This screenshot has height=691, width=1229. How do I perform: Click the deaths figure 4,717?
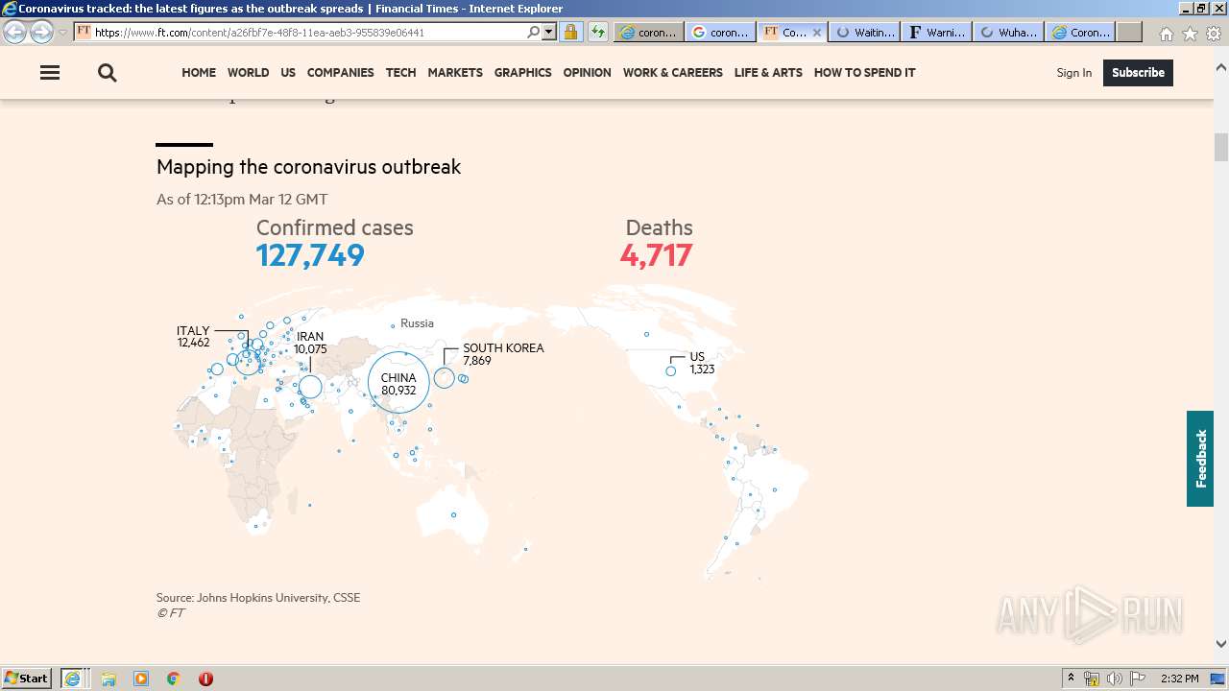click(x=656, y=255)
